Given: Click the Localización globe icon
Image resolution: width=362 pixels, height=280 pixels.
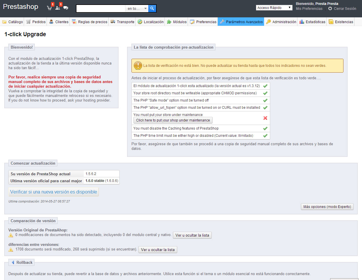Looking at the screenshot, I should (x=140, y=22).
